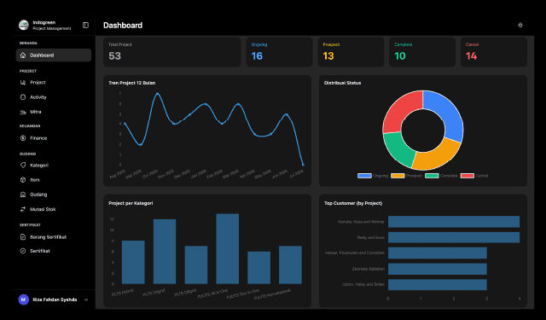
Task: Open the Gudang menu item
Action: point(54,195)
